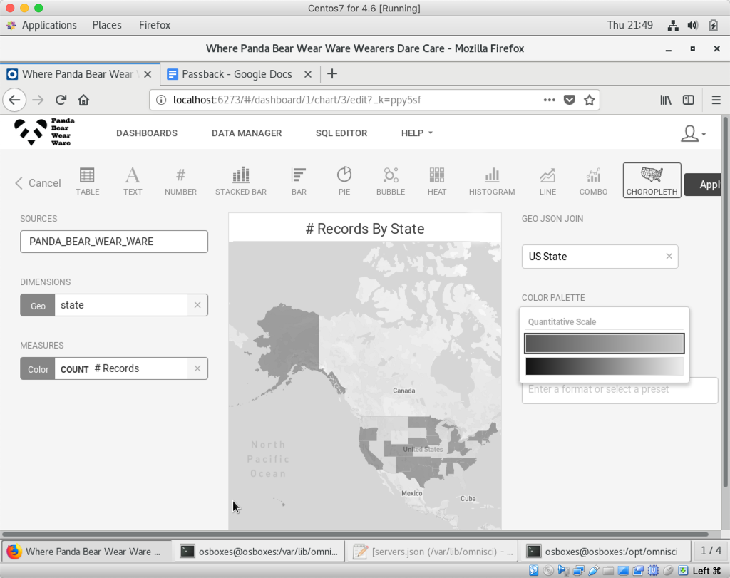Viewport: 730px width, 578px height.
Task: Clear the US State geo join
Action: pos(669,257)
